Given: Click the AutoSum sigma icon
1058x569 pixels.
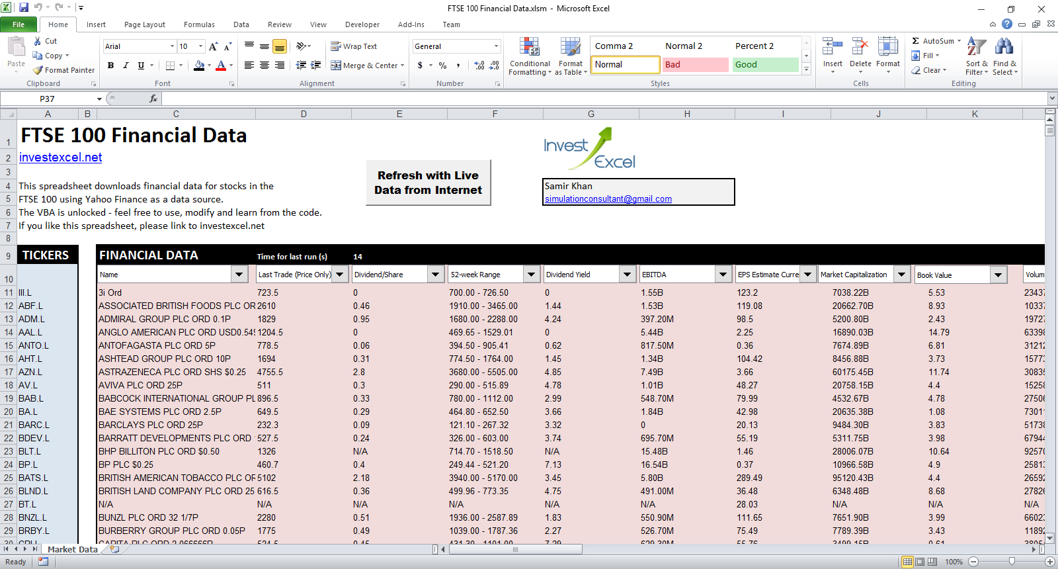Looking at the screenshot, I should (916, 41).
